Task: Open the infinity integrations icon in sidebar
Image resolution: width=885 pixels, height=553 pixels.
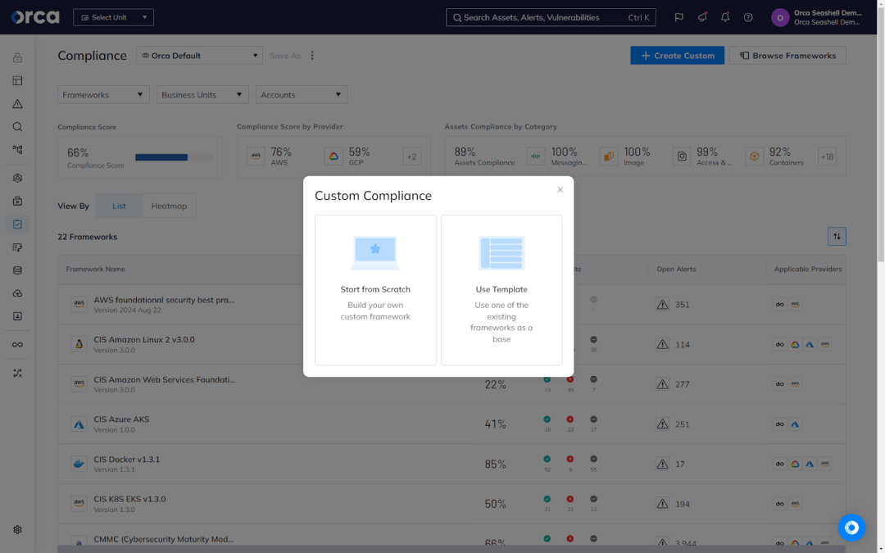Action: coord(17,345)
